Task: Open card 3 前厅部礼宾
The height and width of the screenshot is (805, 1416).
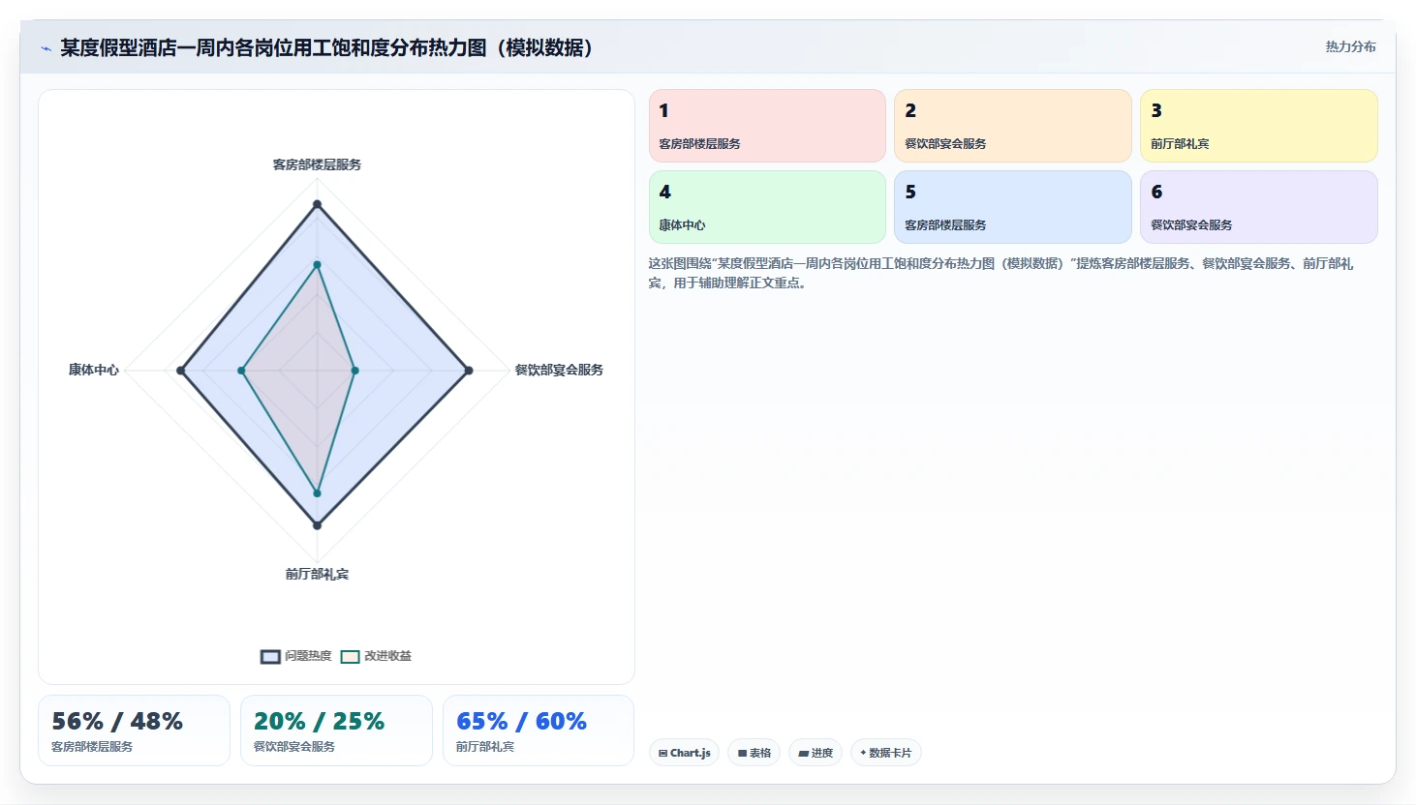Action: (1259, 126)
